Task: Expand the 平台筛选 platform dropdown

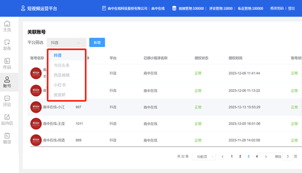Action: point(66,43)
